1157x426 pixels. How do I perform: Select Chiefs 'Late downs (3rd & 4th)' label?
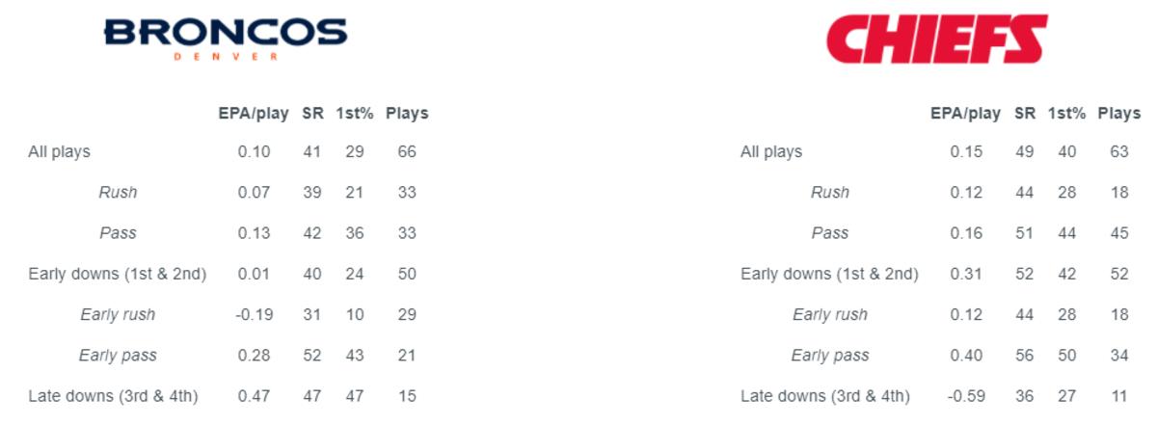coord(824,395)
